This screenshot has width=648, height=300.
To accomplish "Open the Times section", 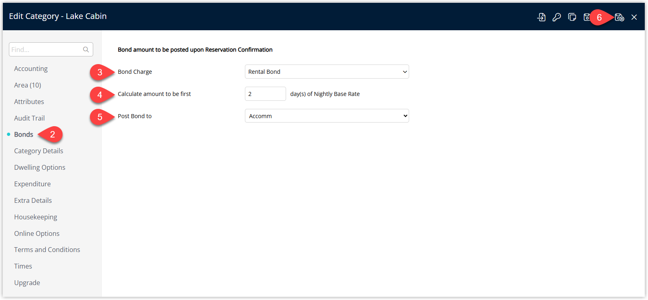I will 23,266.
